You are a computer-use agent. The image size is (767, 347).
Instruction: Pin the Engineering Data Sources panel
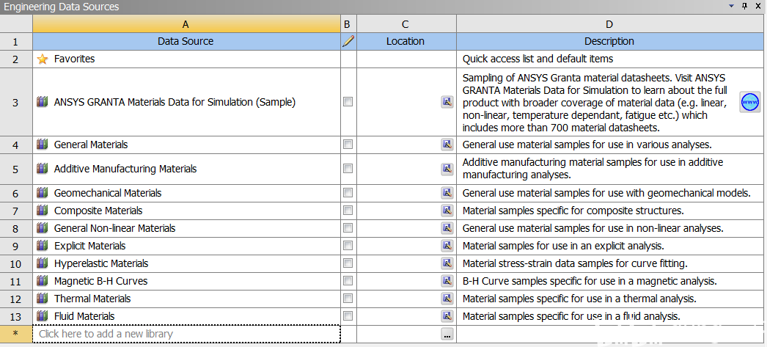coord(745,7)
